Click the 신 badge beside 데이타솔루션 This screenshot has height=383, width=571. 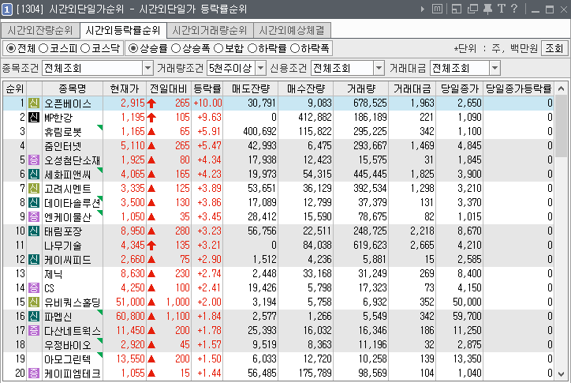pyautogui.click(x=34, y=202)
